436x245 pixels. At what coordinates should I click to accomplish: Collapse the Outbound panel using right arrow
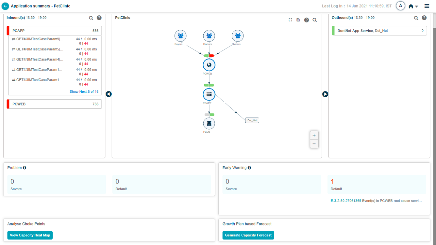click(325, 94)
